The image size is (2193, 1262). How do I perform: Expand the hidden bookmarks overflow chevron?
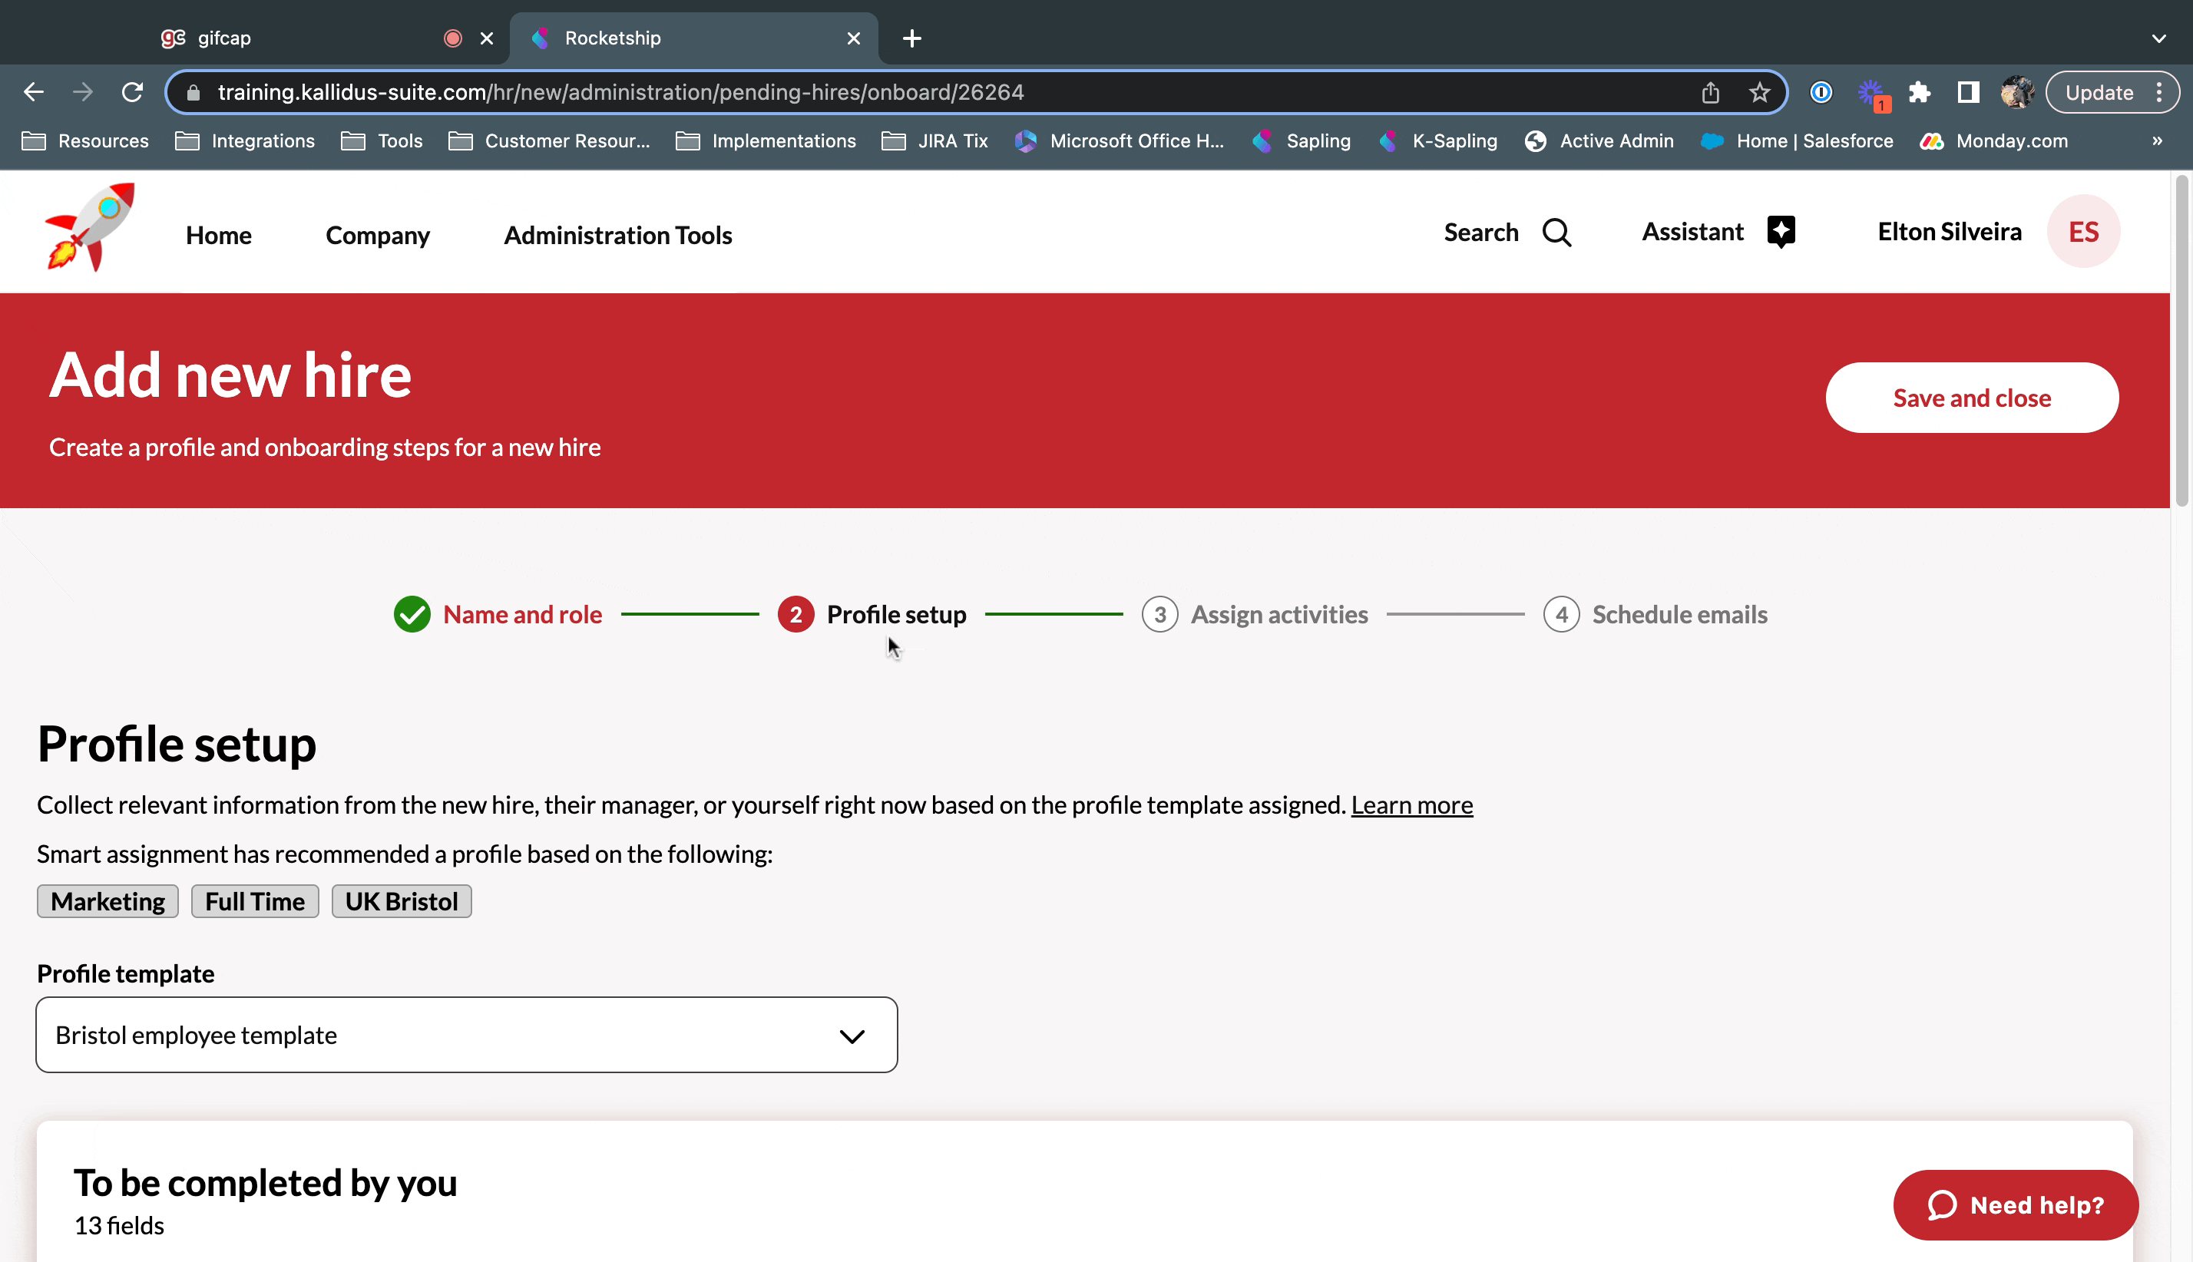click(2157, 141)
